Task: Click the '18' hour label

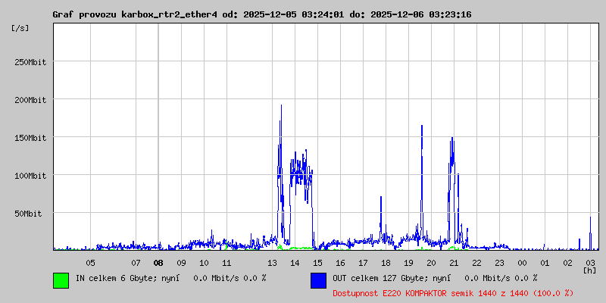Action: pyautogui.click(x=386, y=263)
